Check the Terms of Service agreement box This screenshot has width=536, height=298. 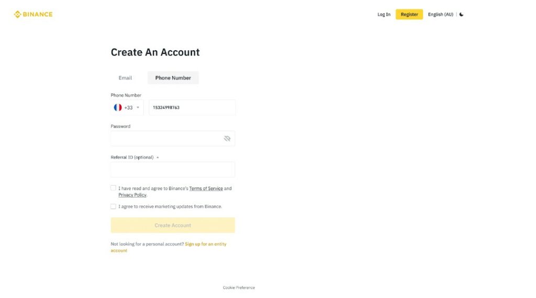(113, 188)
